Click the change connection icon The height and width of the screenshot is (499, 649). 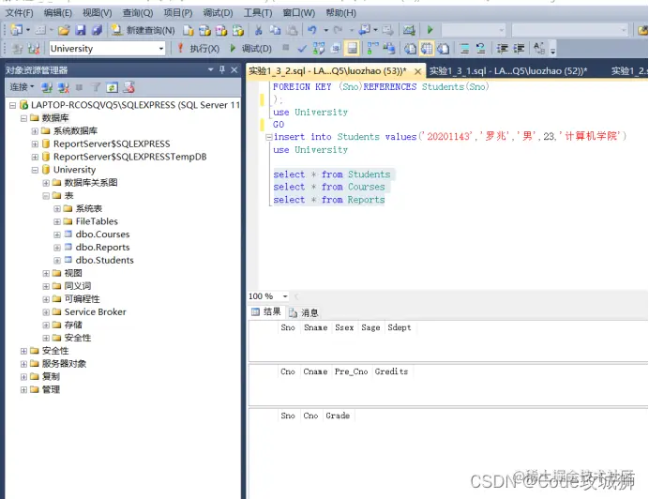(33, 49)
